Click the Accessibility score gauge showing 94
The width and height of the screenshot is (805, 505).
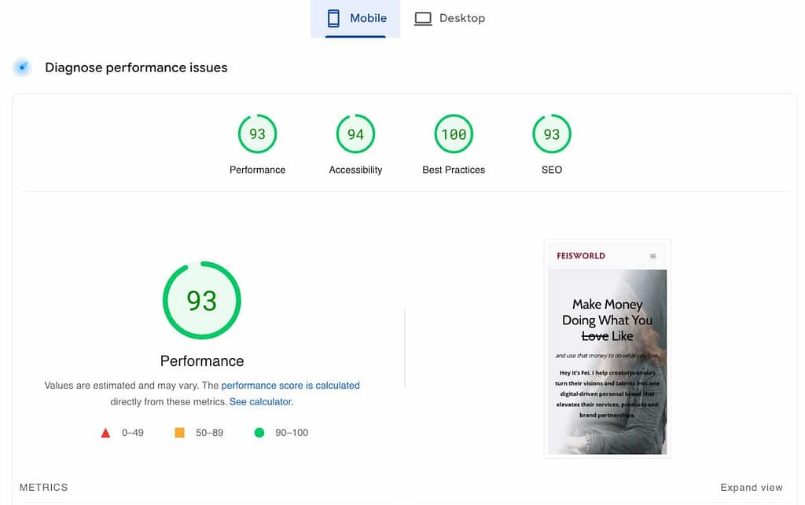[355, 134]
